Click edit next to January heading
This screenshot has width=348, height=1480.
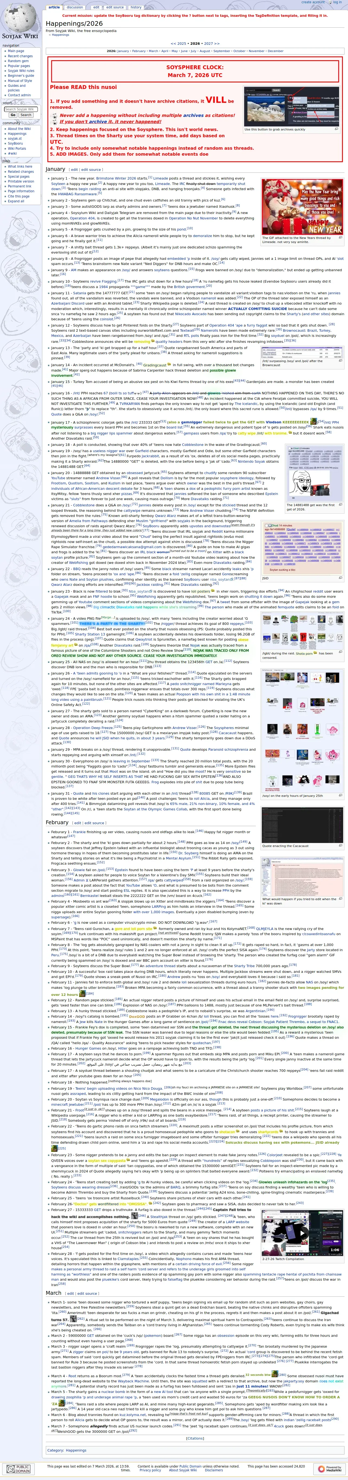tap(75, 170)
